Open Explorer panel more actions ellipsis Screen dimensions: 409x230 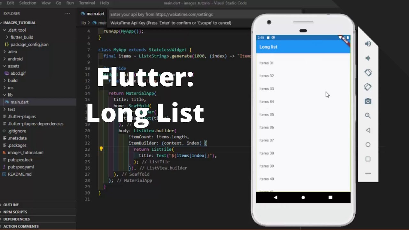(x=67, y=13)
